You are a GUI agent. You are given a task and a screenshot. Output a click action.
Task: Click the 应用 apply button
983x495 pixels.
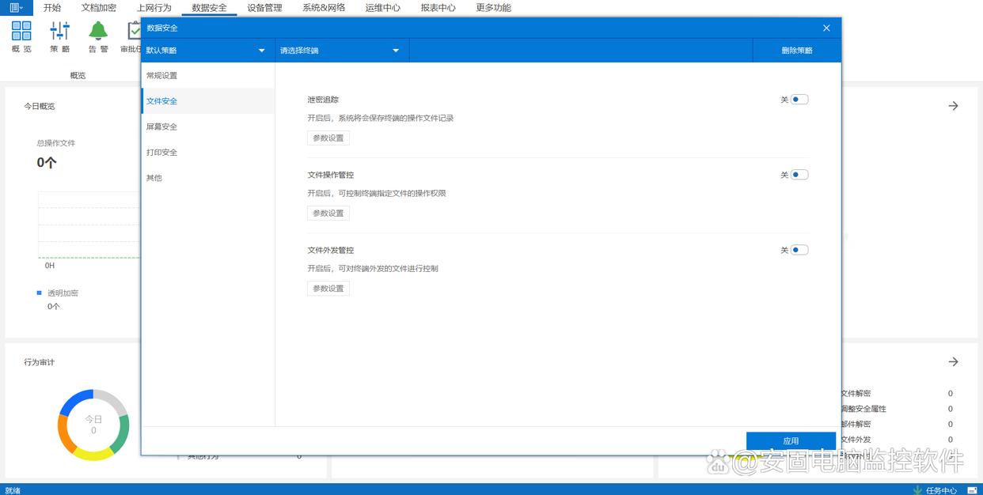pyautogui.click(x=791, y=440)
